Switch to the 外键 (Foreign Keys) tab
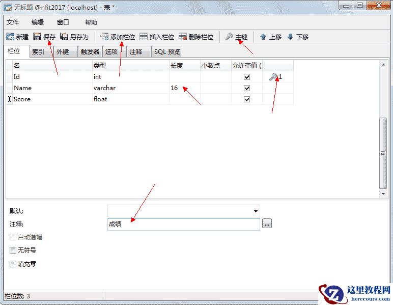Image resolution: width=393 pixels, height=305 pixels. [66, 52]
